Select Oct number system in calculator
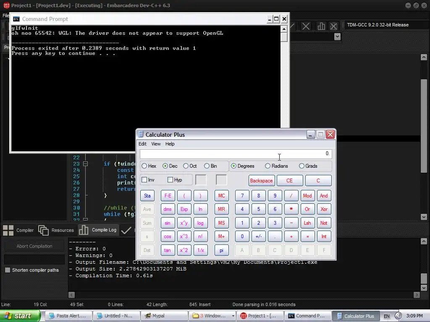430x322 pixels. click(186, 166)
